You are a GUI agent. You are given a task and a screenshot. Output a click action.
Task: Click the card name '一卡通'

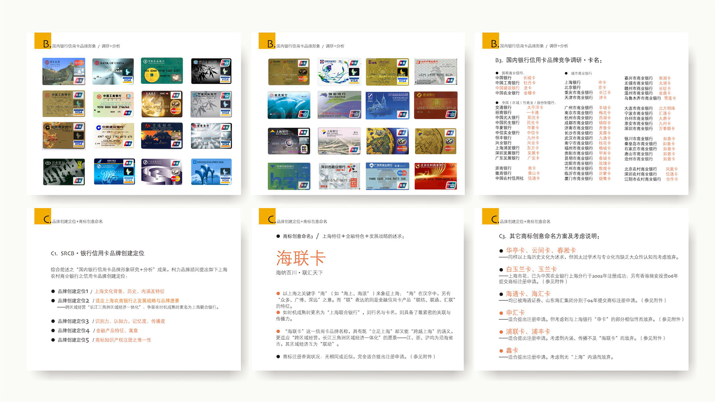point(533,112)
